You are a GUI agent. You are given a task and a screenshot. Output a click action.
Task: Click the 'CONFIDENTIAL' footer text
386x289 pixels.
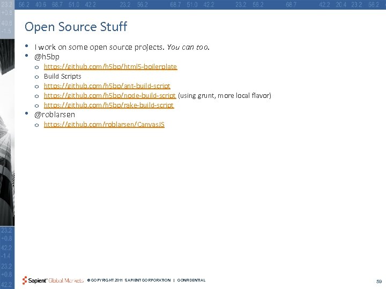[x=191, y=280]
